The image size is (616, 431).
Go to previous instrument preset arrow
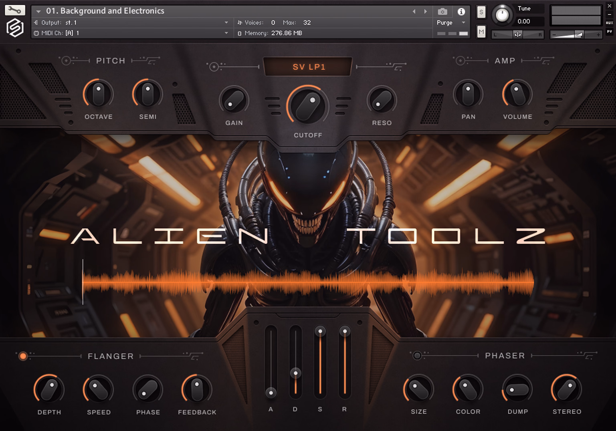coord(414,11)
